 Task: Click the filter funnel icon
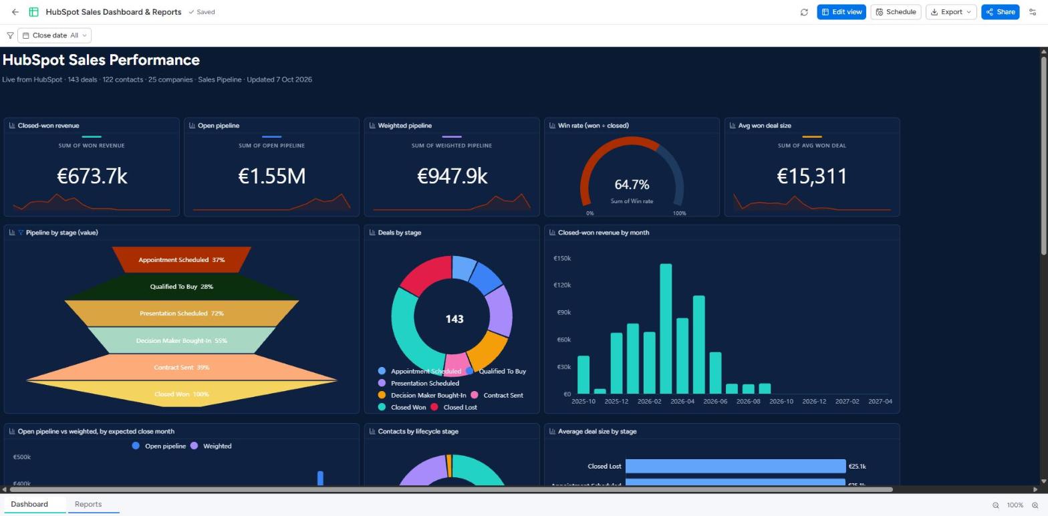click(x=10, y=35)
